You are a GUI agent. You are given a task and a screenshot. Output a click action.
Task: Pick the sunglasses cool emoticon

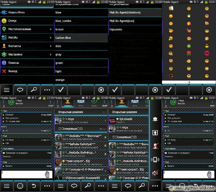click(207, 46)
